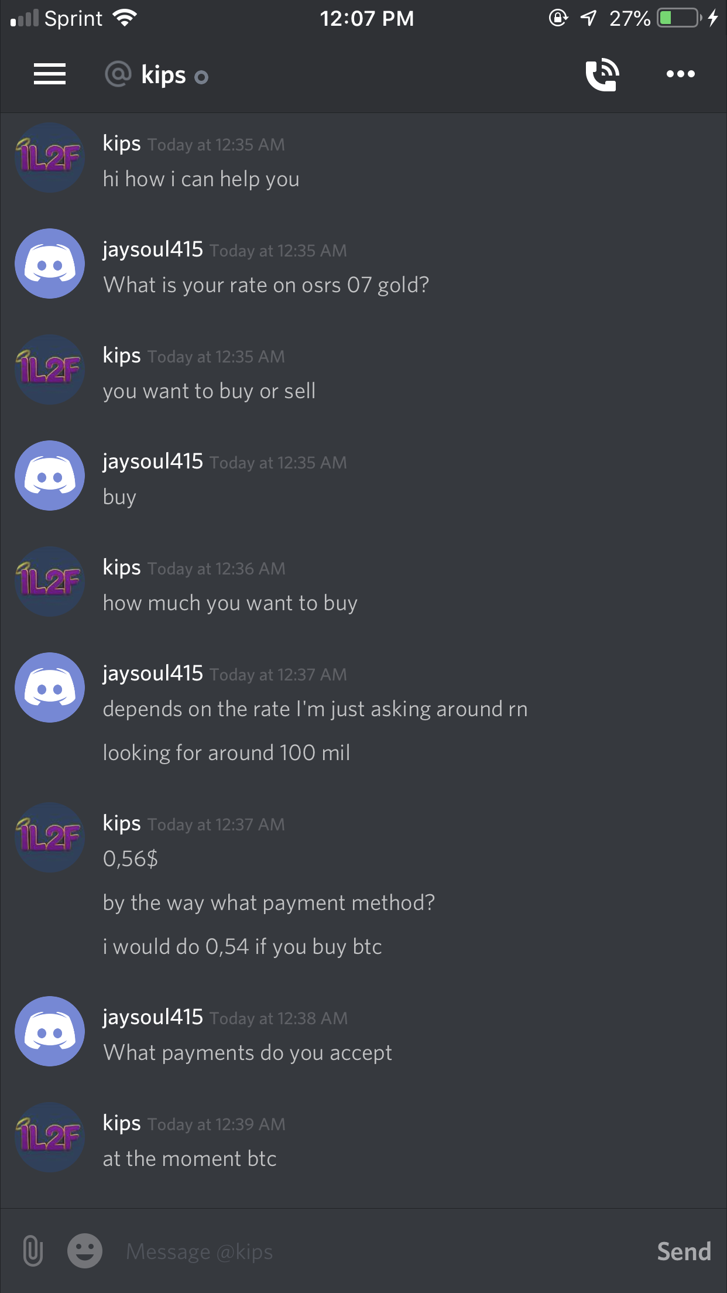Open the hamburger menu
The width and height of the screenshot is (727, 1293).
(x=50, y=74)
